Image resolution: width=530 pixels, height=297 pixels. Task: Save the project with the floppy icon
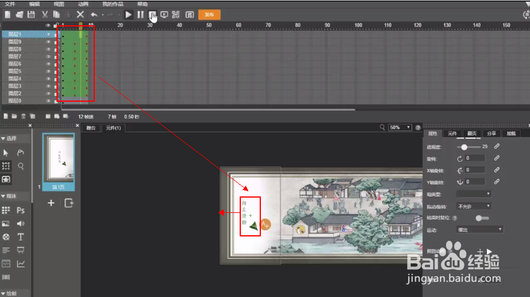31,15
